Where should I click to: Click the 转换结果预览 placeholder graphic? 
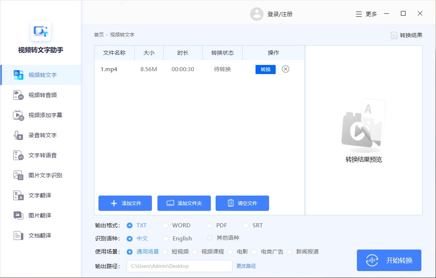coord(364,126)
